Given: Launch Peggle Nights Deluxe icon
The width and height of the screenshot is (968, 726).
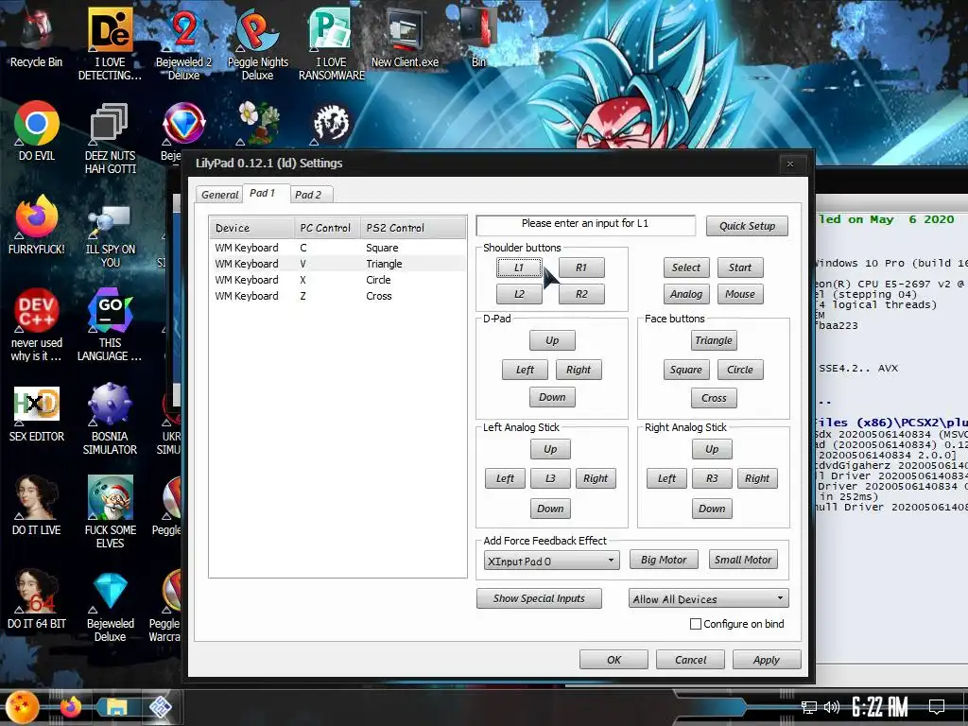Looking at the screenshot, I should point(257,43).
